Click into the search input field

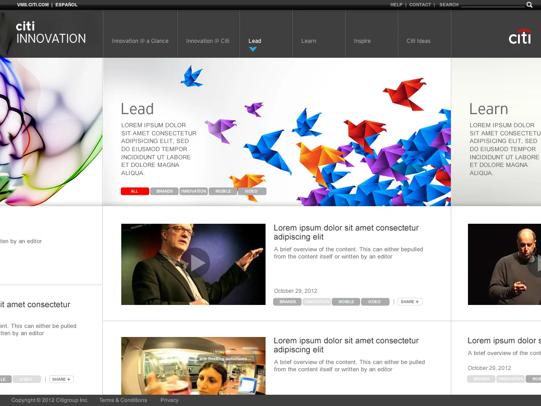(493, 5)
